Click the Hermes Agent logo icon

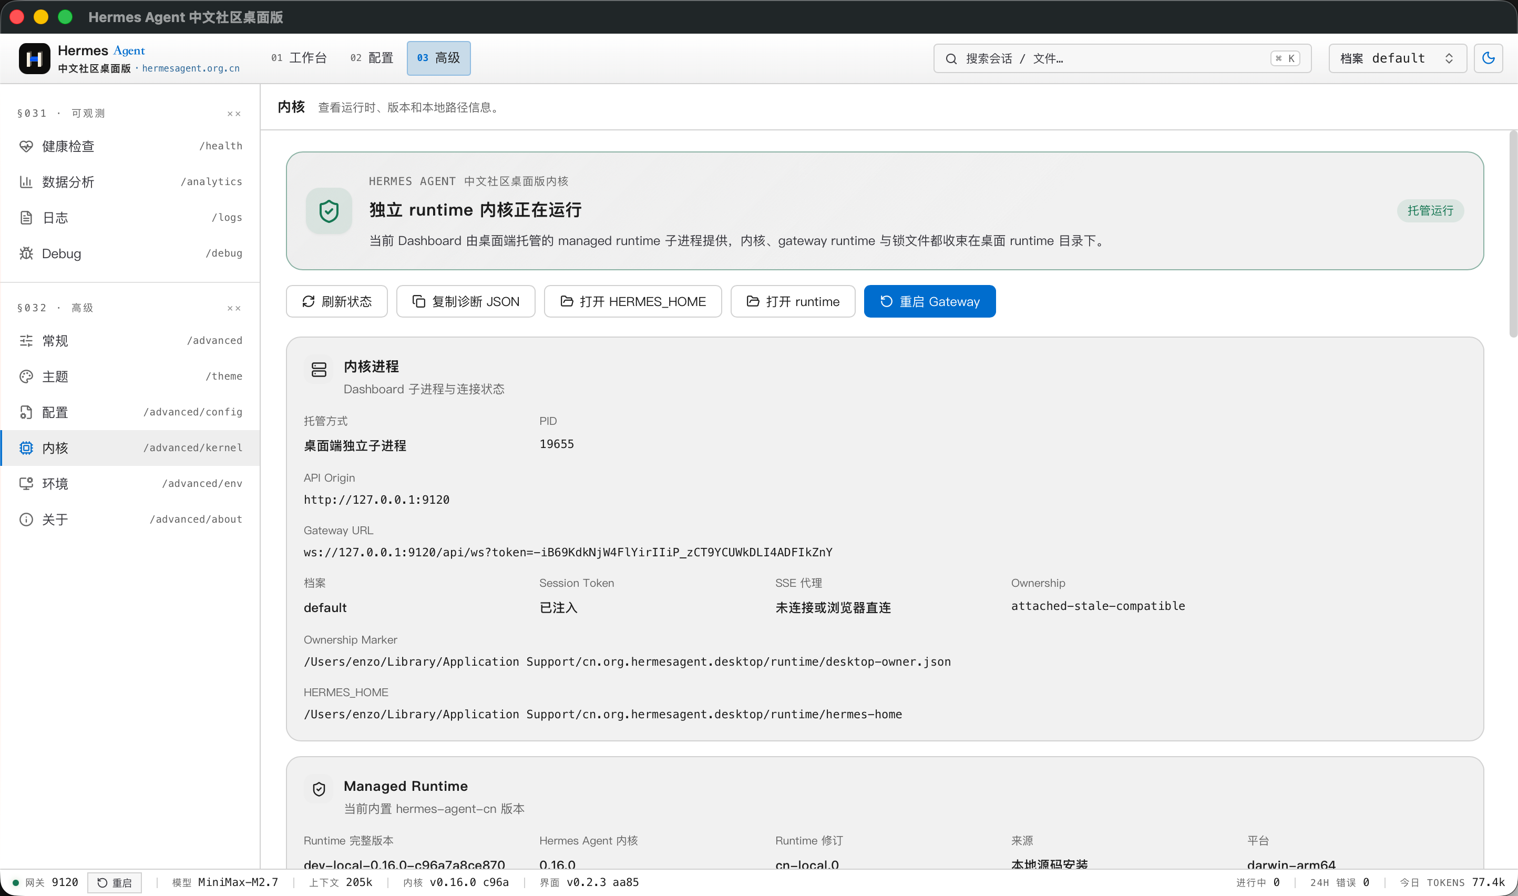tap(34, 58)
